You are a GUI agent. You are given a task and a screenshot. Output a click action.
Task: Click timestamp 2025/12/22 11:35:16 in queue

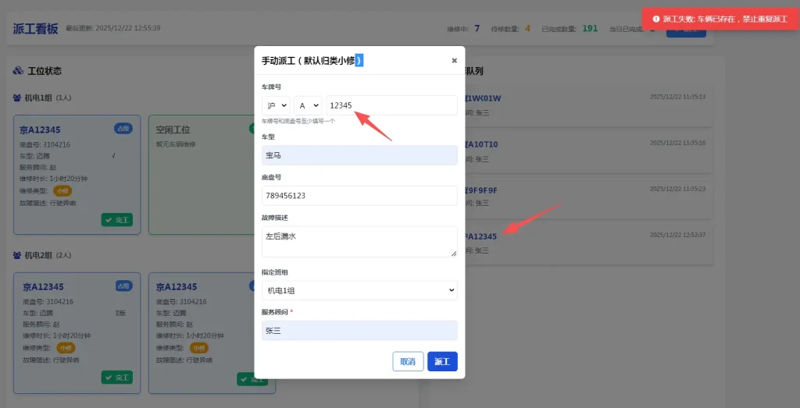click(677, 143)
